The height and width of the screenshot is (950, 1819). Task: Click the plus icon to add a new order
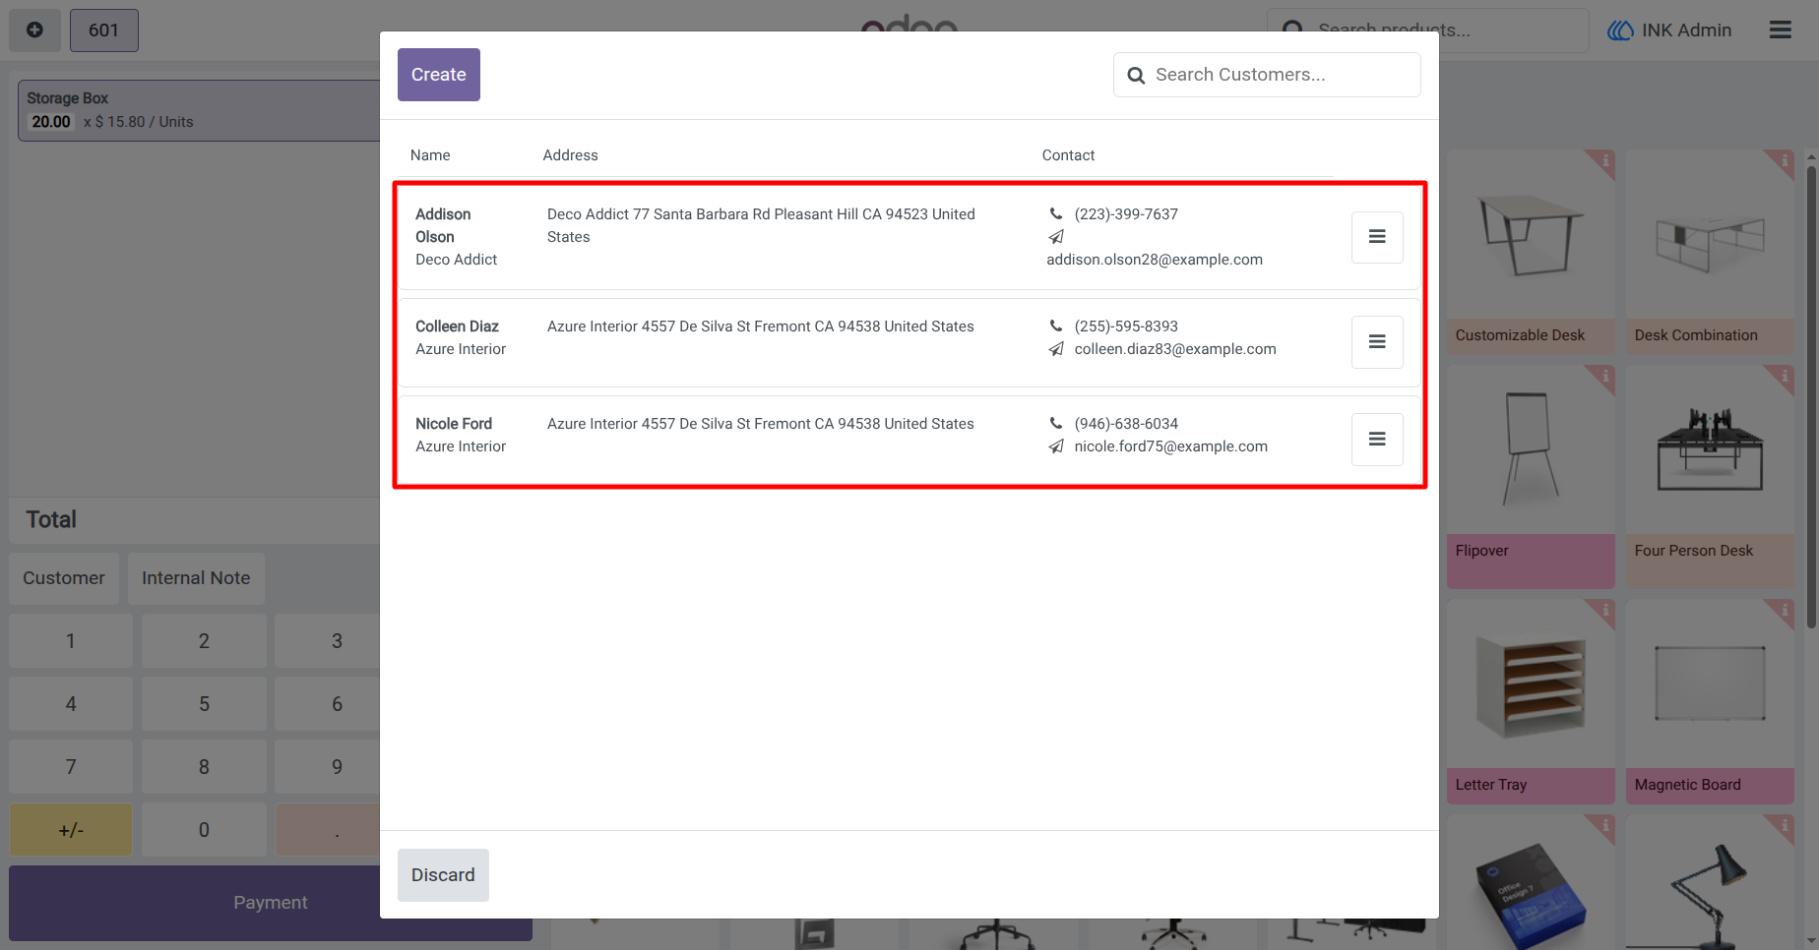pyautogui.click(x=34, y=30)
